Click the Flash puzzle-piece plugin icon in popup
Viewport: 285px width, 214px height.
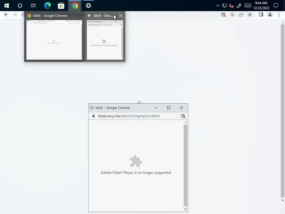point(136,161)
